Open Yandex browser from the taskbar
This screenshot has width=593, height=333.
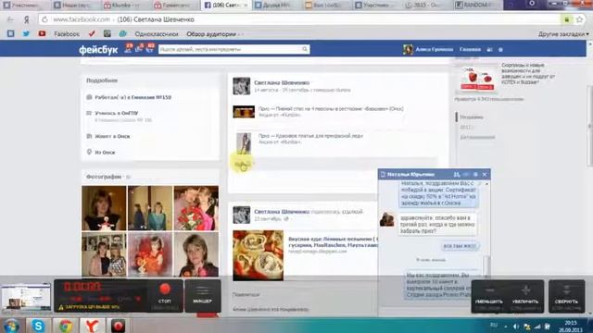92,326
